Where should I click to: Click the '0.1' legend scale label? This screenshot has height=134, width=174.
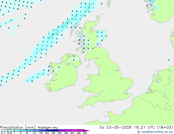click(3, 133)
